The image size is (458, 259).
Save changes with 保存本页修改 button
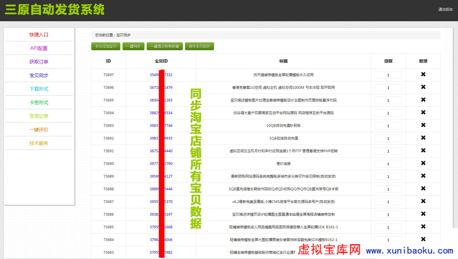click(x=200, y=46)
